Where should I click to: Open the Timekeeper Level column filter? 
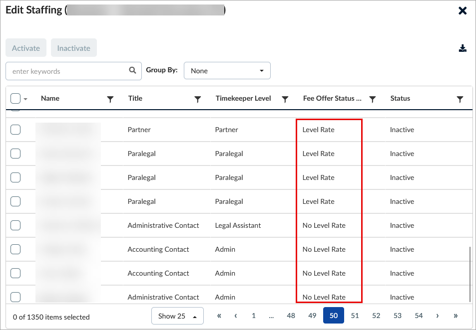285,99
